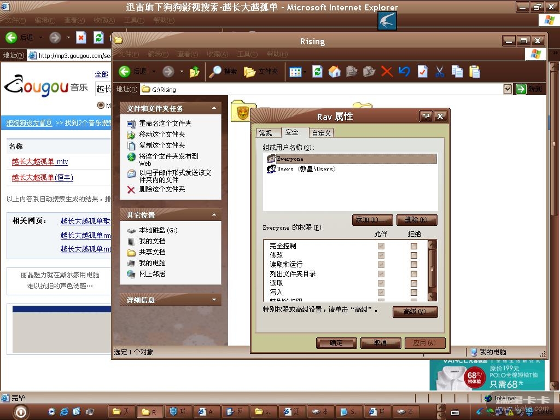Click the properties checkmark icon in Rising toolbar
The width and height of the screenshot is (560, 420).
422,72
